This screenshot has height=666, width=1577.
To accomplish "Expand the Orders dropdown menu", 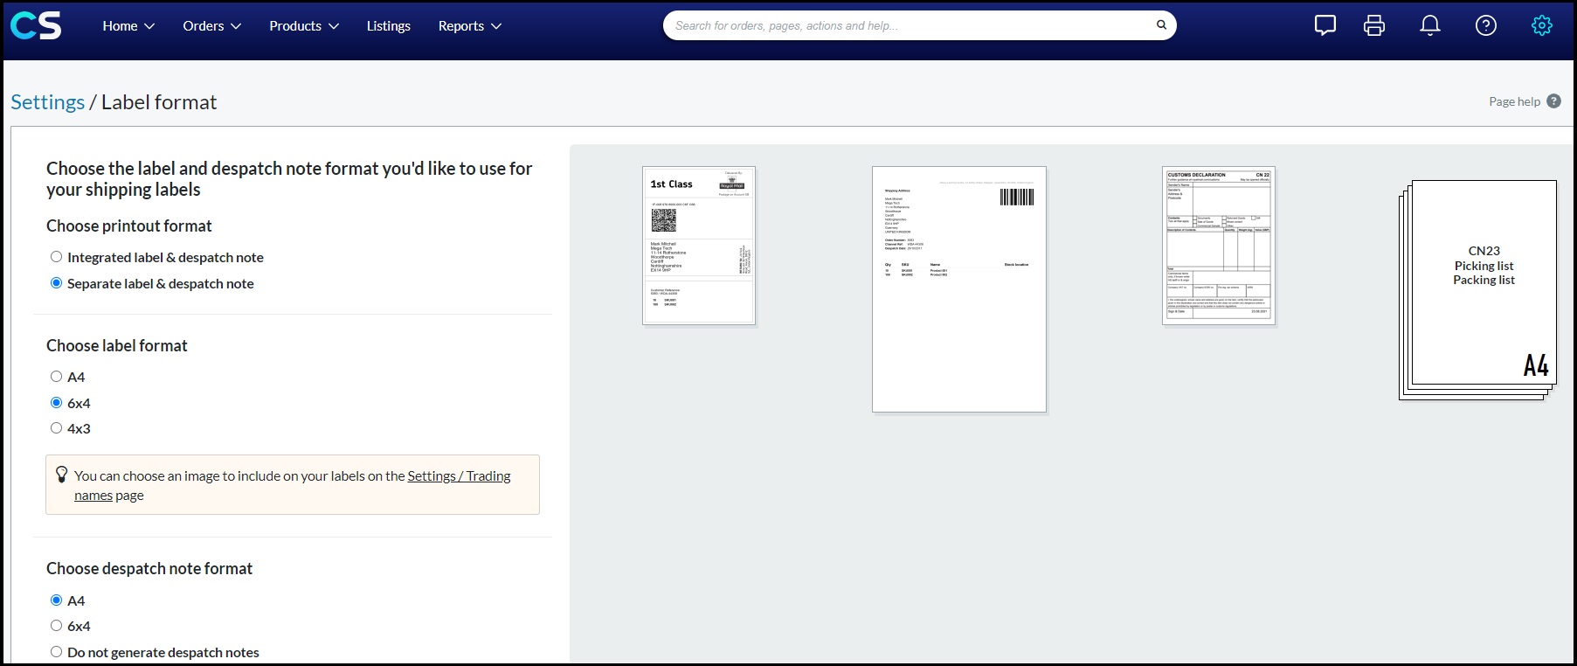I will [211, 26].
